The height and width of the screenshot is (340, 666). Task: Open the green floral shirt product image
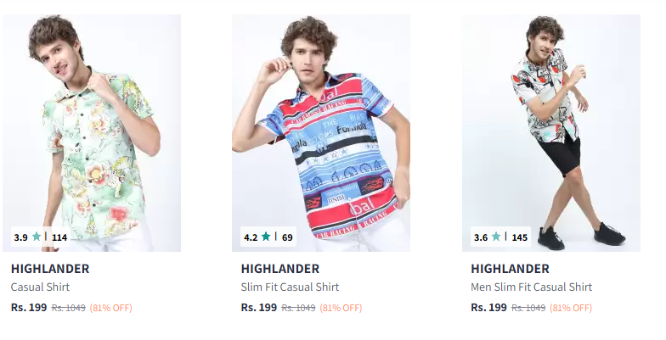(x=92, y=133)
